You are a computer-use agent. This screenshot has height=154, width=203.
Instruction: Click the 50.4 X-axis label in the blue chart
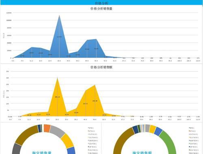click(x=96, y=61)
